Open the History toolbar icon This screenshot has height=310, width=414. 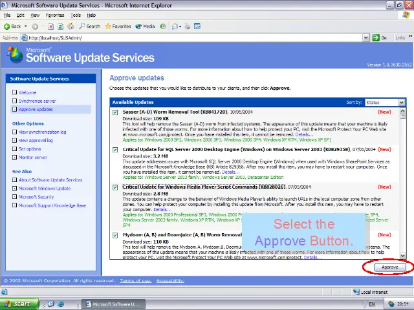tap(163, 26)
